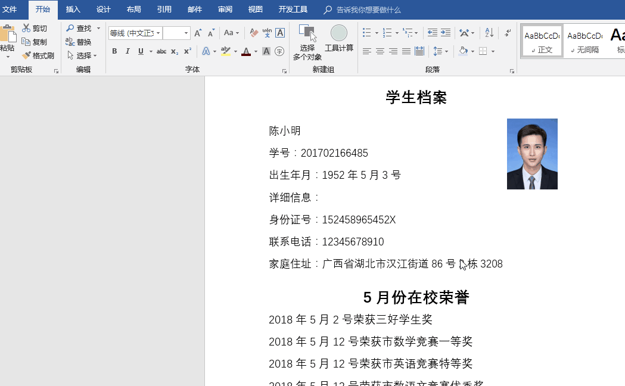
Task: Apply text highlight color
Action: [x=226, y=51]
